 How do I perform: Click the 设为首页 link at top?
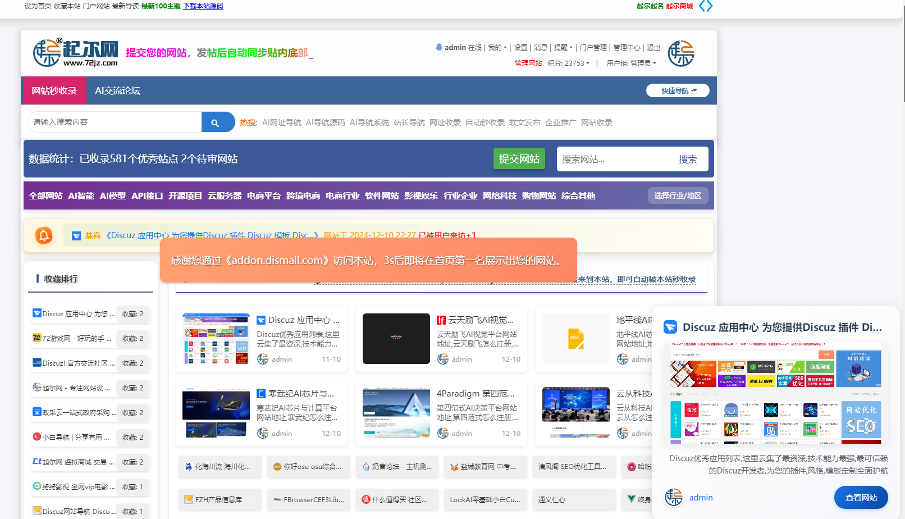(38, 6)
